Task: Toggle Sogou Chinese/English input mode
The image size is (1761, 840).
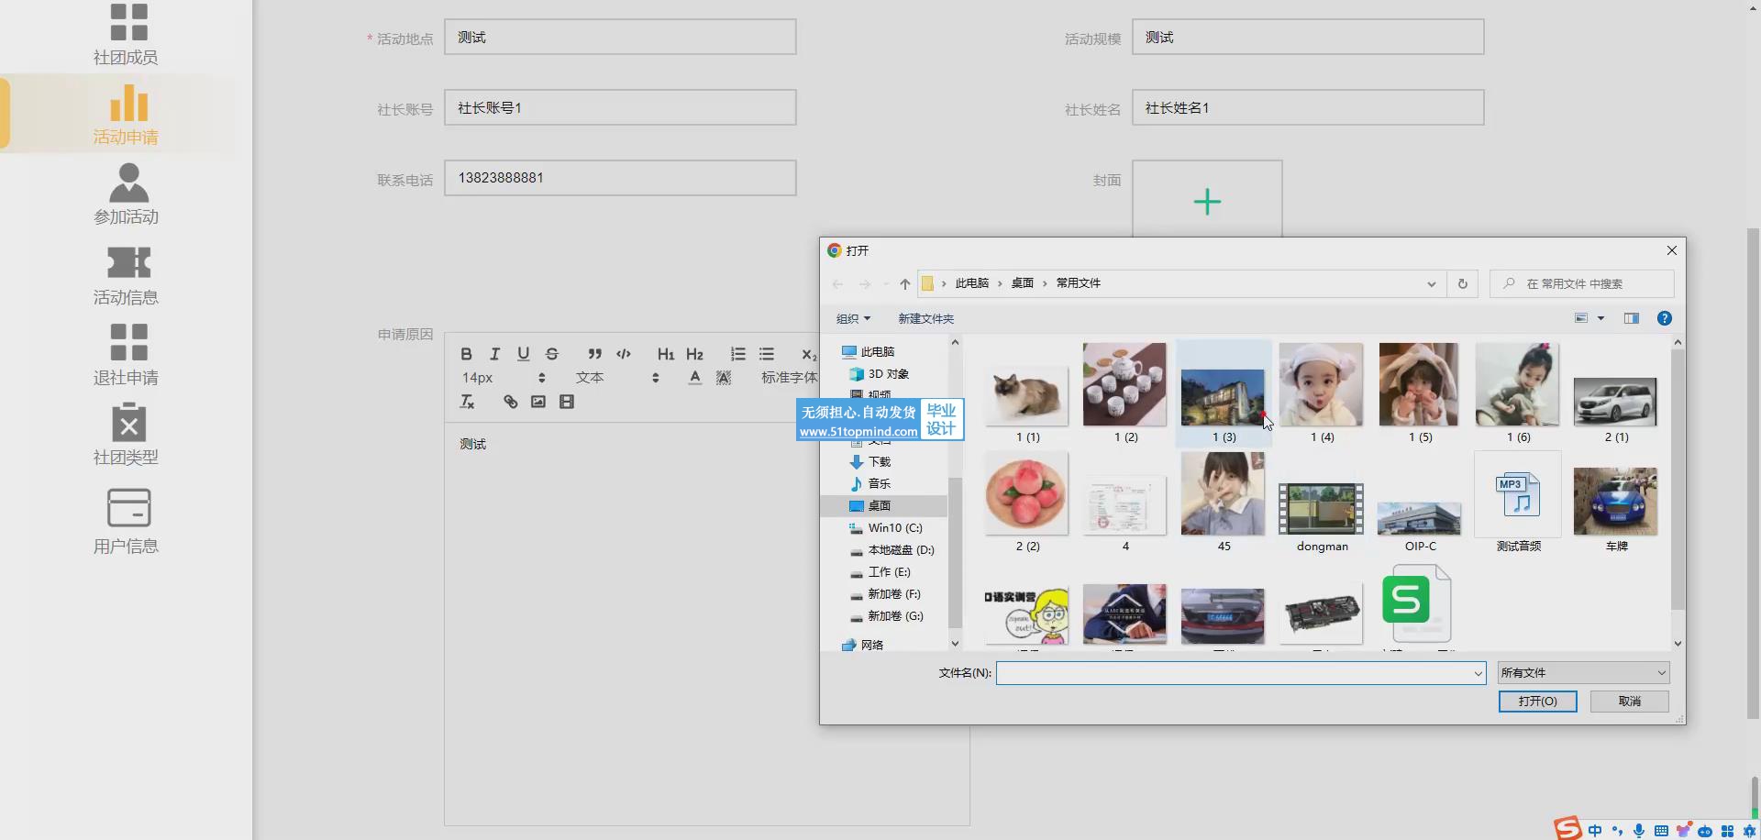Action: point(1595,830)
